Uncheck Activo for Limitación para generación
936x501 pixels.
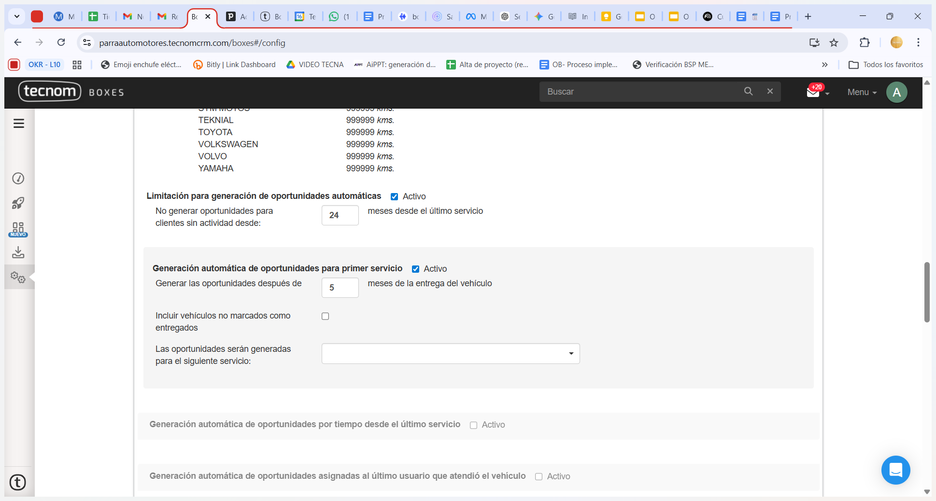click(x=395, y=196)
